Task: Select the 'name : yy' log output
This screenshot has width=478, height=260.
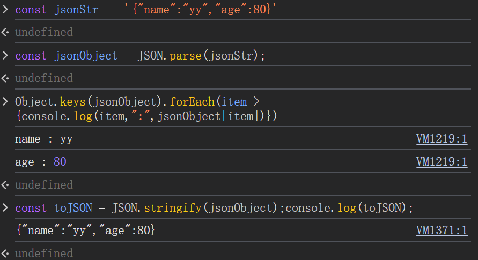Action: 44,139
